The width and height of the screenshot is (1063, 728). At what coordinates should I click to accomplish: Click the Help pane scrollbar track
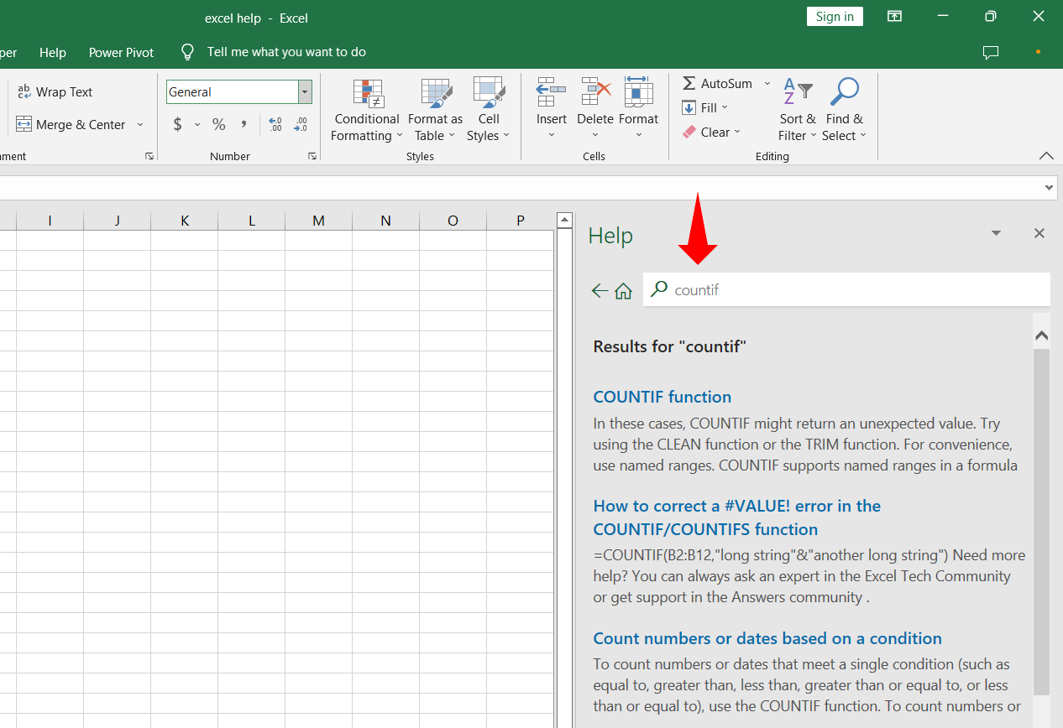click(1041, 711)
